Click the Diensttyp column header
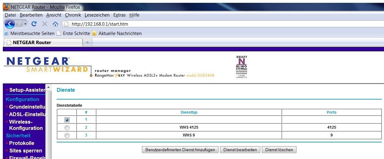This screenshot has height=159, width=384. (189, 112)
